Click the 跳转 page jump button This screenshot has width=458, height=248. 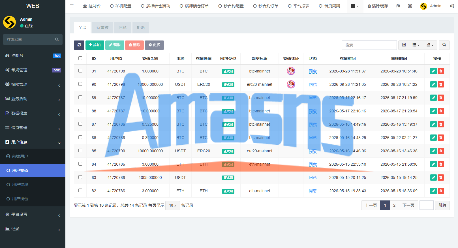(442, 205)
